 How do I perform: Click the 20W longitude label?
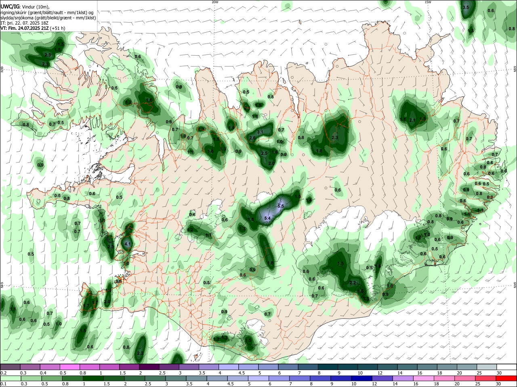pos(215,2)
